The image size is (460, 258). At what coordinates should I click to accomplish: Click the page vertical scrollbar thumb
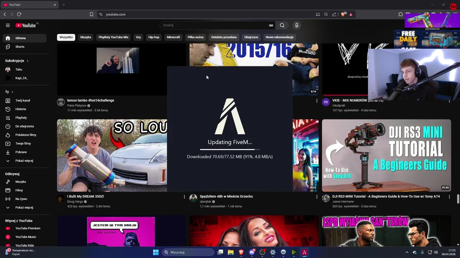pyautogui.click(x=458, y=199)
